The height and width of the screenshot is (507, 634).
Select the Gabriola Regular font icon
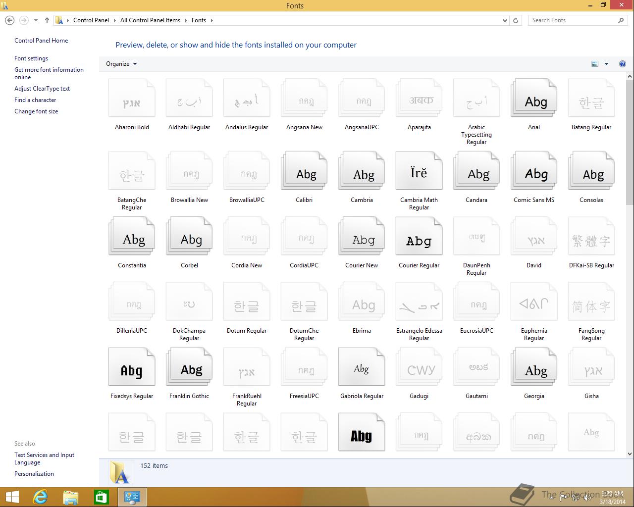(x=362, y=367)
